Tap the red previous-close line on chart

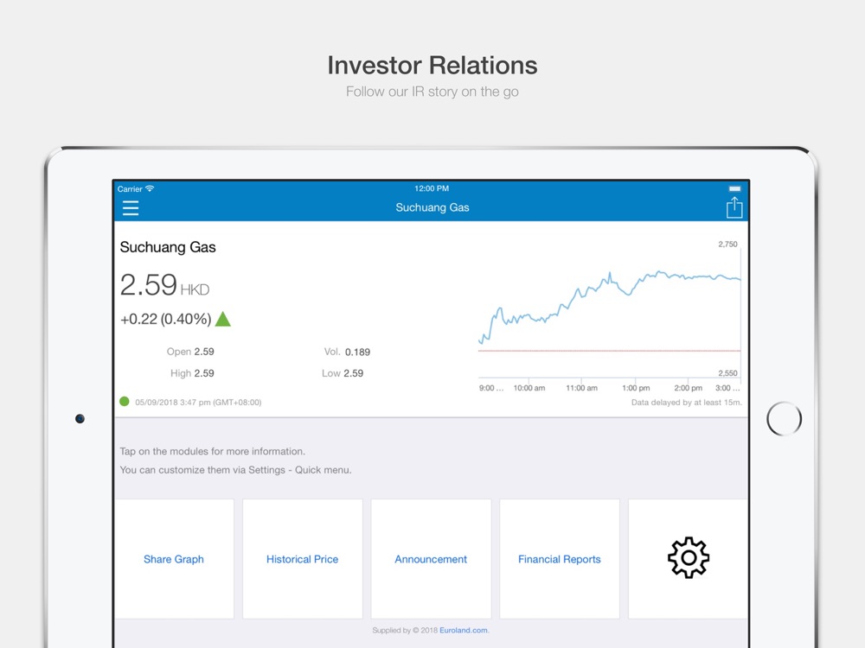pos(609,351)
